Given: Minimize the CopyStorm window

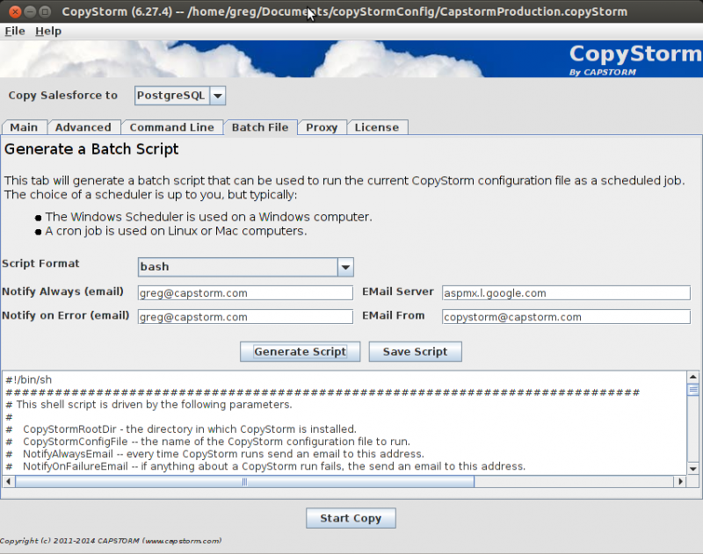Looking at the screenshot, I should tap(30, 11).
